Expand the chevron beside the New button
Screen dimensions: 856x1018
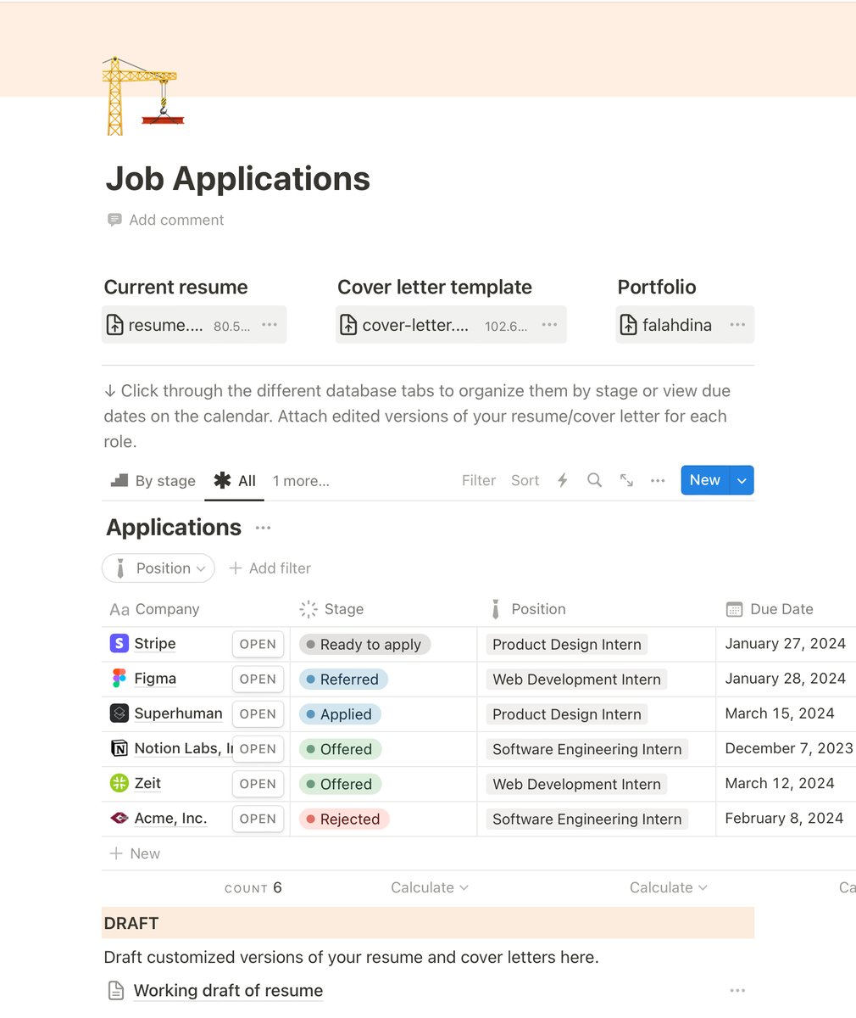pyautogui.click(x=742, y=480)
